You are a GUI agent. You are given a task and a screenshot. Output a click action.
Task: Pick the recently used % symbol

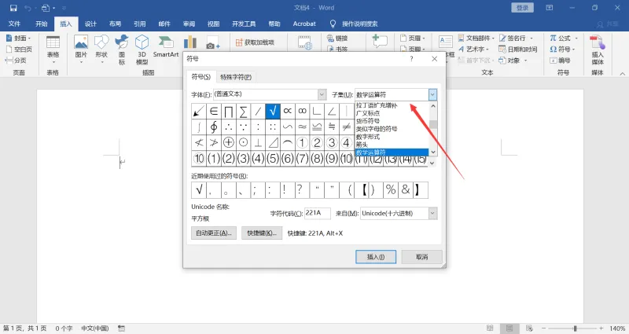coord(391,189)
